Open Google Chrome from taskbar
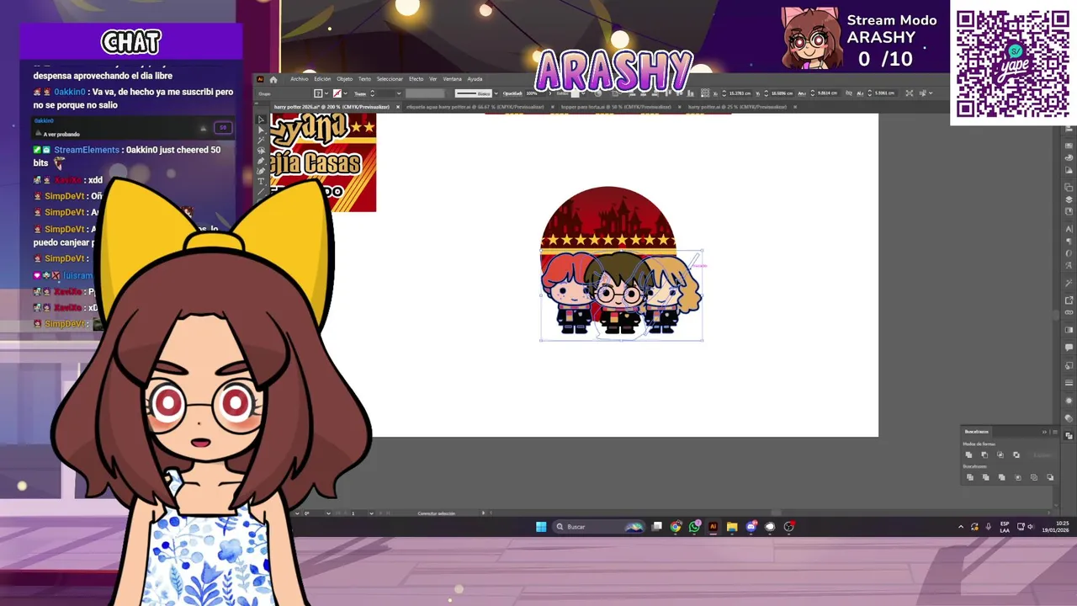Screen dimensions: 1077x606 pyautogui.click(x=676, y=527)
